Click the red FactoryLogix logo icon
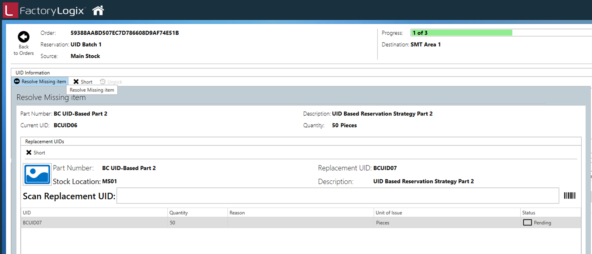The image size is (592, 254). tap(10, 10)
